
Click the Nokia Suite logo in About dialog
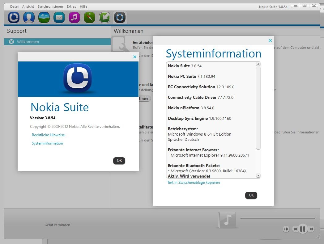point(78,78)
